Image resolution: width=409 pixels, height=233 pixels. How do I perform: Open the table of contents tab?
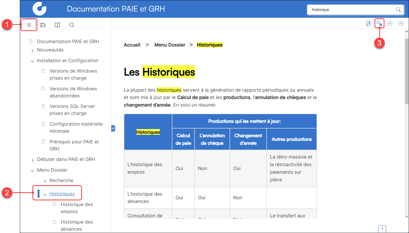click(29, 25)
